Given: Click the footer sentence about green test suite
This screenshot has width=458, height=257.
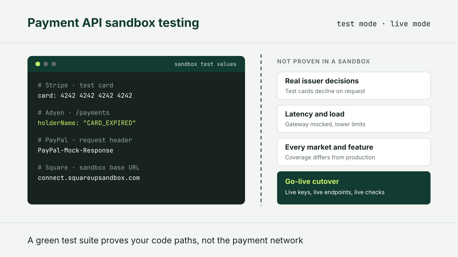Looking at the screenshot, I should (165, 240).
